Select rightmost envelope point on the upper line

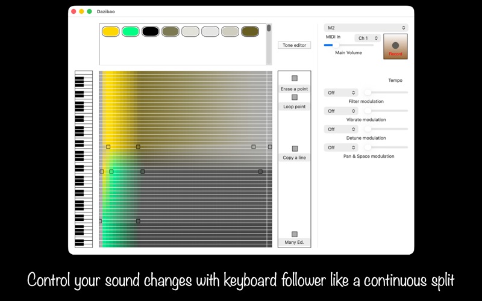[x=270, y=147]
